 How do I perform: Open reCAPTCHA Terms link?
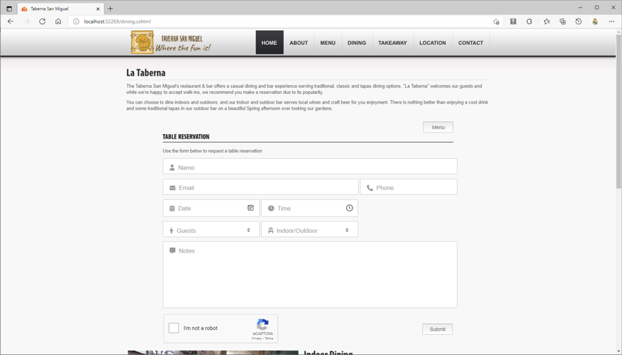(x=269, y=338)
